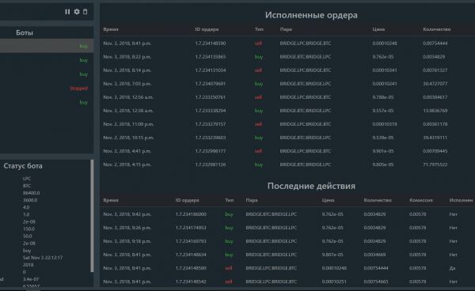The width and height of the screenshot is (475, 291).
Task: Click the Sat Nov 3 22:12:17 status value
Action: point(43,258)
